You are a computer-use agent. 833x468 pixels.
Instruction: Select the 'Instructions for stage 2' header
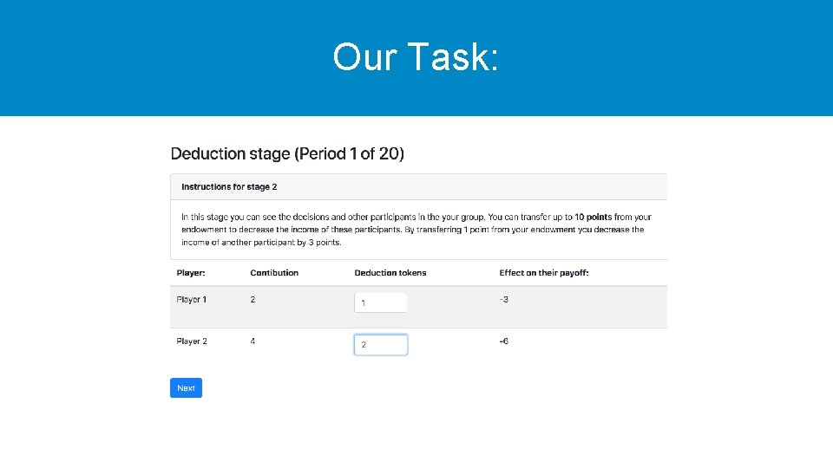tap(229, 186)
